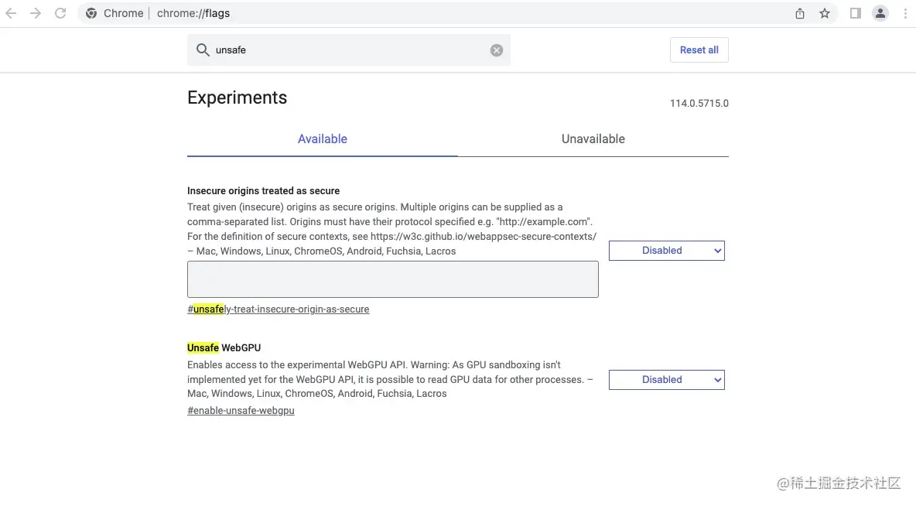Screen dimensions: 916x506
Task: Switch to the Unavailable tab
Action: tap(593, 139)
